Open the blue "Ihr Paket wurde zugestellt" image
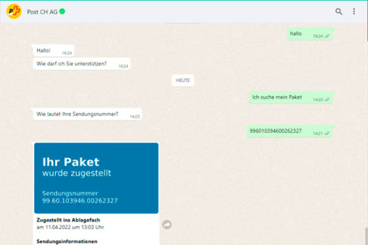The height and width of the screenshot is (245, 368). [96, 178]
